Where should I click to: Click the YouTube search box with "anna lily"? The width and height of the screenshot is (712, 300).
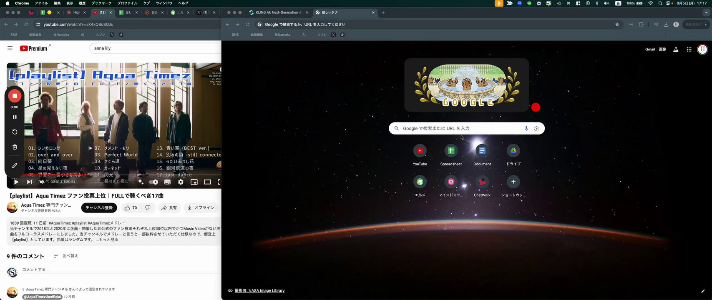click(155, 48)
